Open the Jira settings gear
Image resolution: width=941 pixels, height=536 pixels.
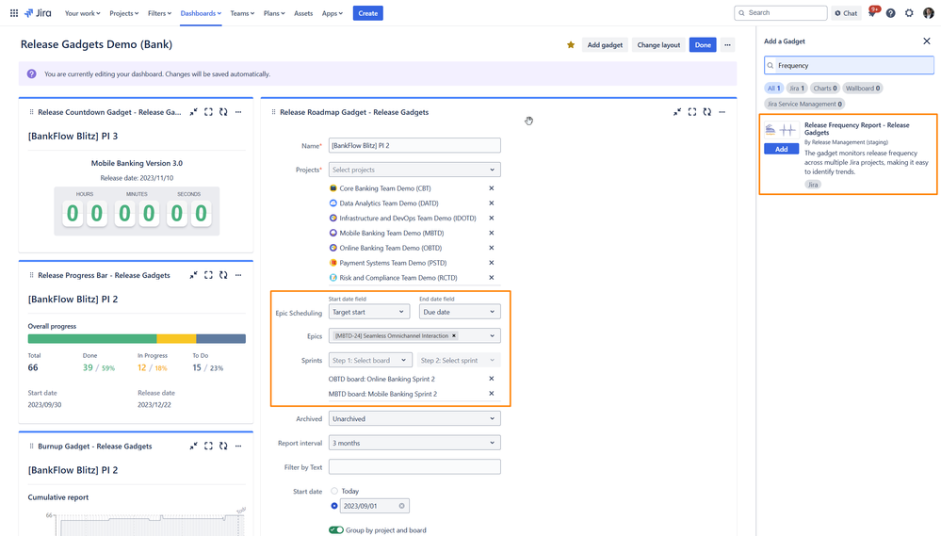coord(909,13)
